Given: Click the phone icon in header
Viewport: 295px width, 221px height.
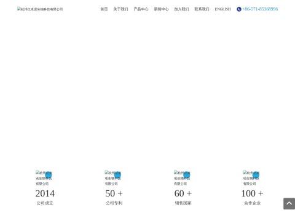Looking at the screenshot, I should 239,9.
